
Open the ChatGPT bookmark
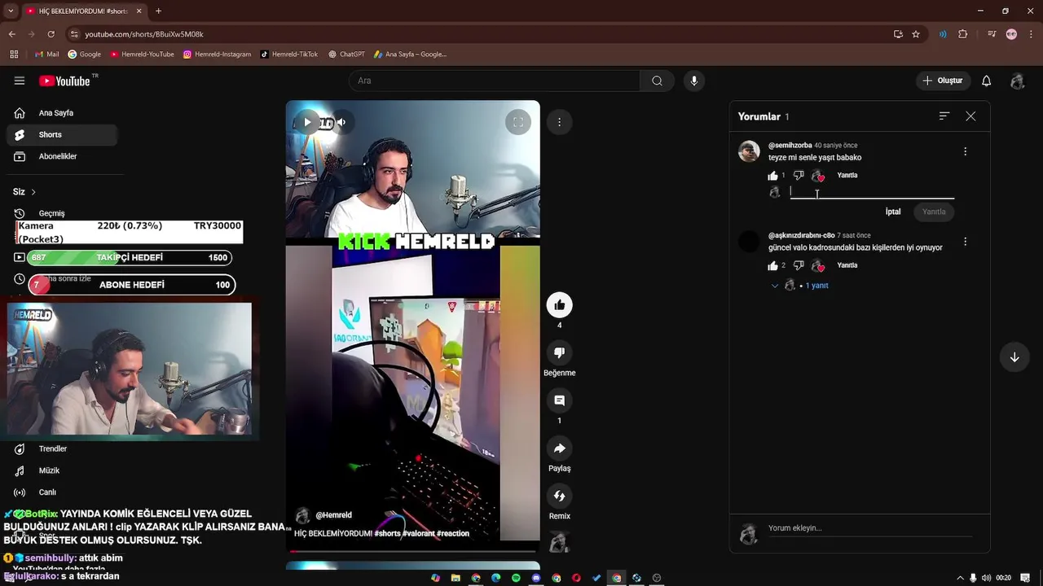(x=346, y=55)
